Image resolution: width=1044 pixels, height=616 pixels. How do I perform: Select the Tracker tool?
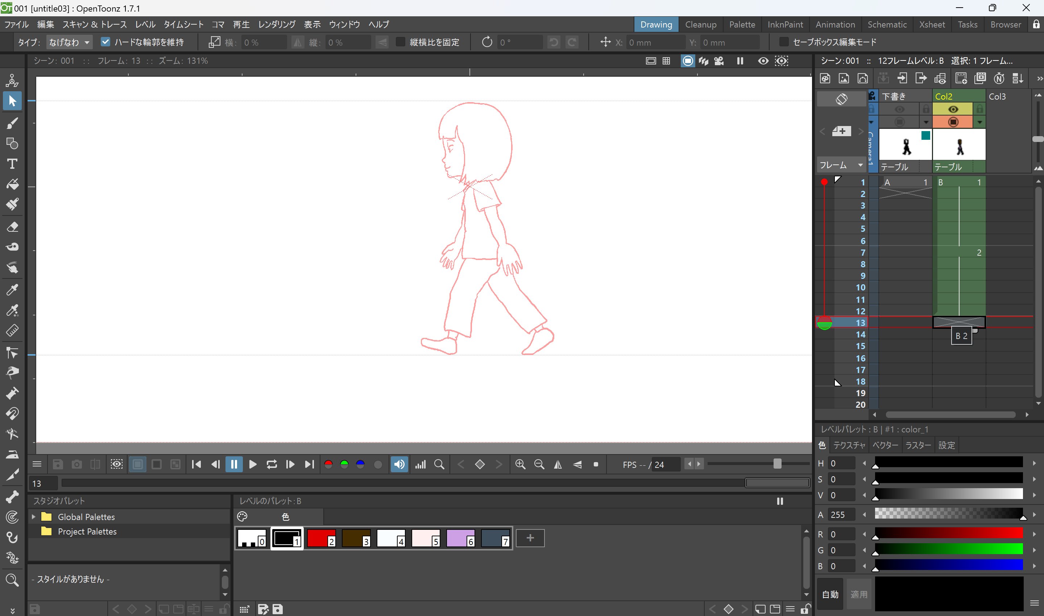pos(12,517)
